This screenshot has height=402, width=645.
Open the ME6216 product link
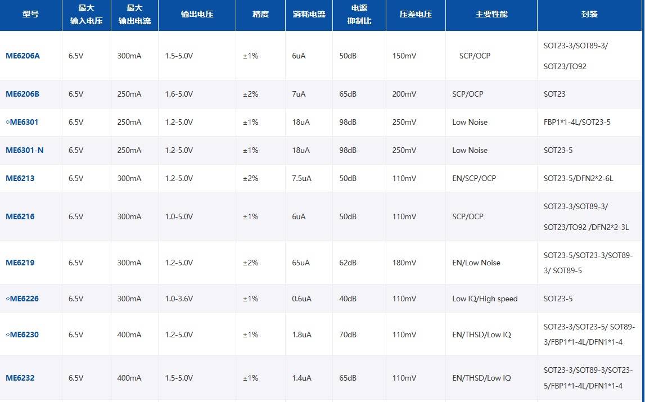pyautogui.click(x=20, y=216)
